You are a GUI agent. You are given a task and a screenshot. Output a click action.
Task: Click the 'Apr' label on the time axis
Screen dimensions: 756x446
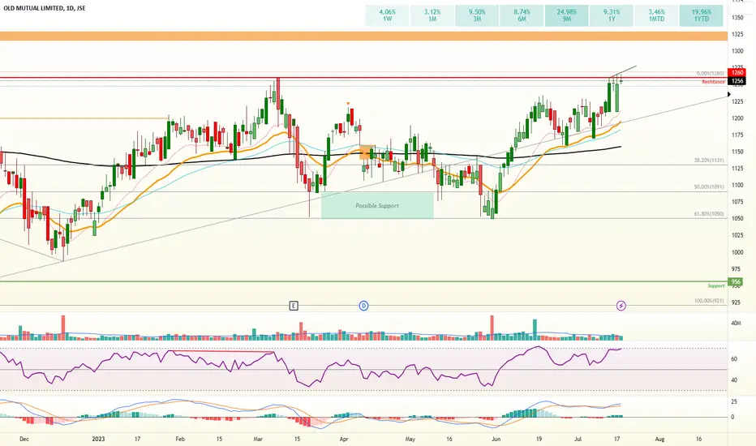(x=344, y=439)
